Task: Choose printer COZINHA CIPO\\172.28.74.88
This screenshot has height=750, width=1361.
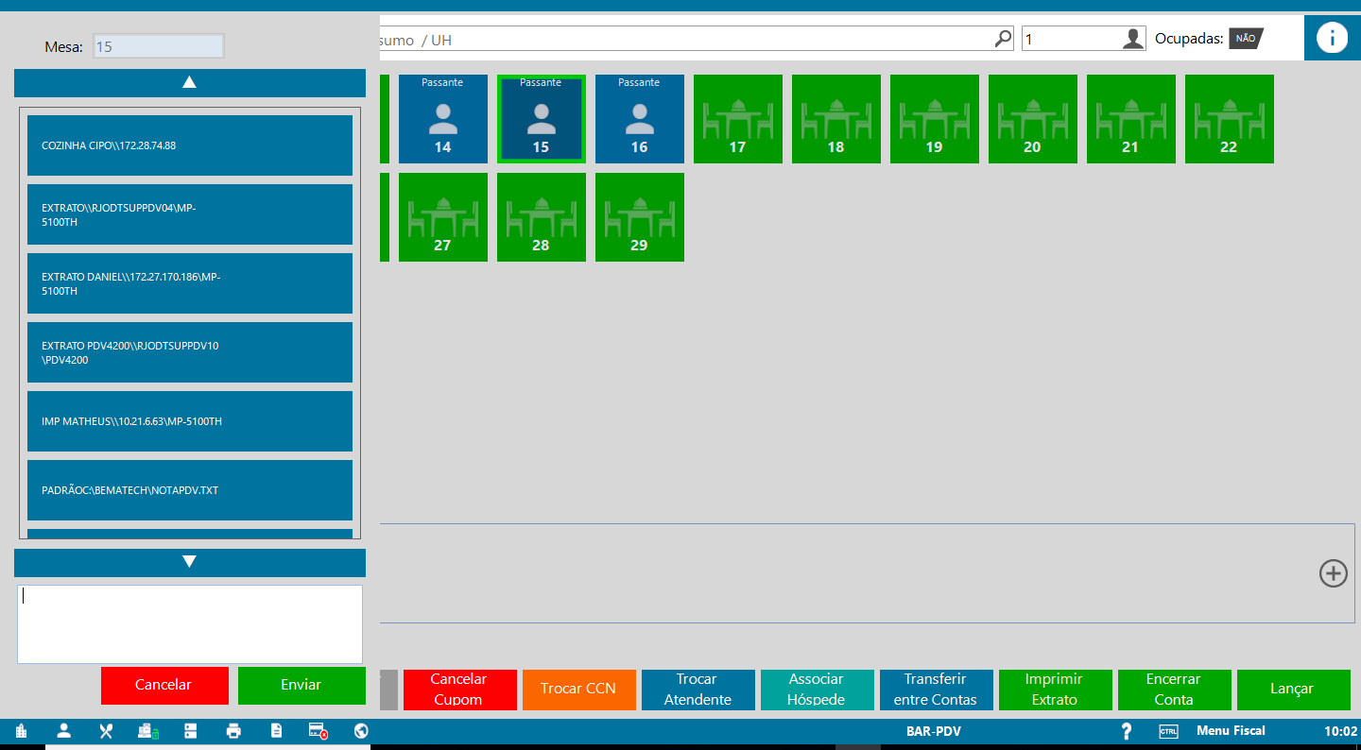Action: point(190,145)
